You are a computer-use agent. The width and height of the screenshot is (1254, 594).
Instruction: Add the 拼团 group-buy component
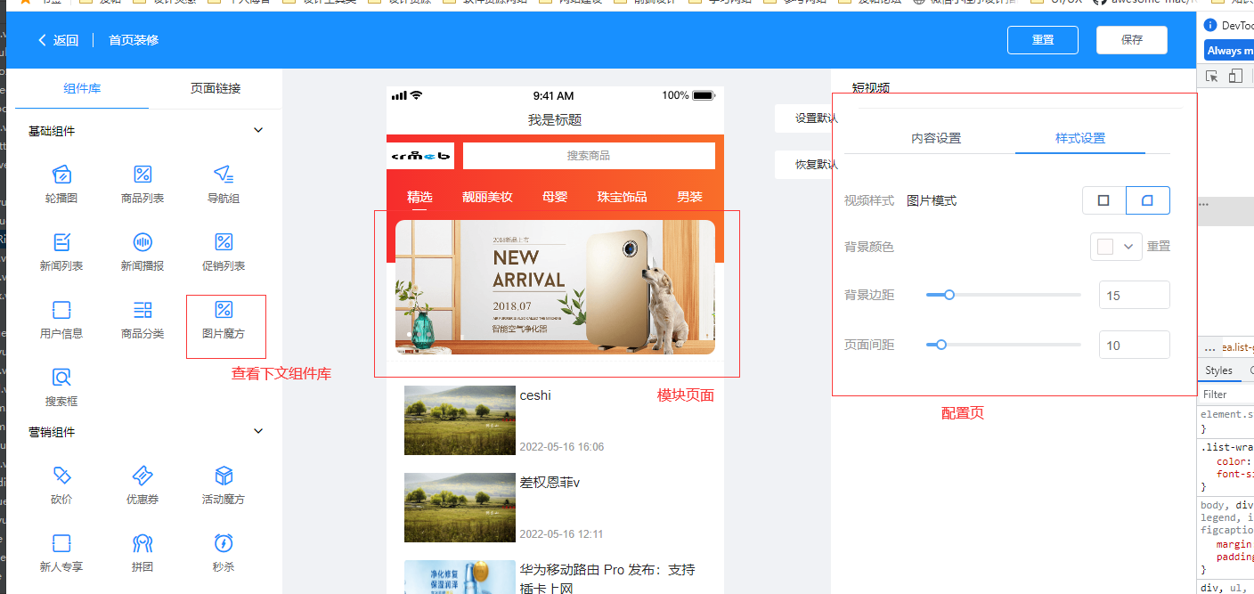click(142, 552)
